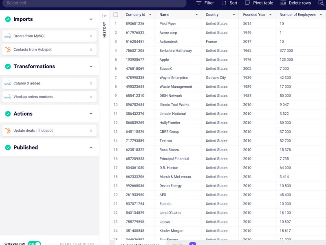Collapse the Transformations section
Image resolution: width=326 pixels, height=245 pixels.
[x=91, y=67]
